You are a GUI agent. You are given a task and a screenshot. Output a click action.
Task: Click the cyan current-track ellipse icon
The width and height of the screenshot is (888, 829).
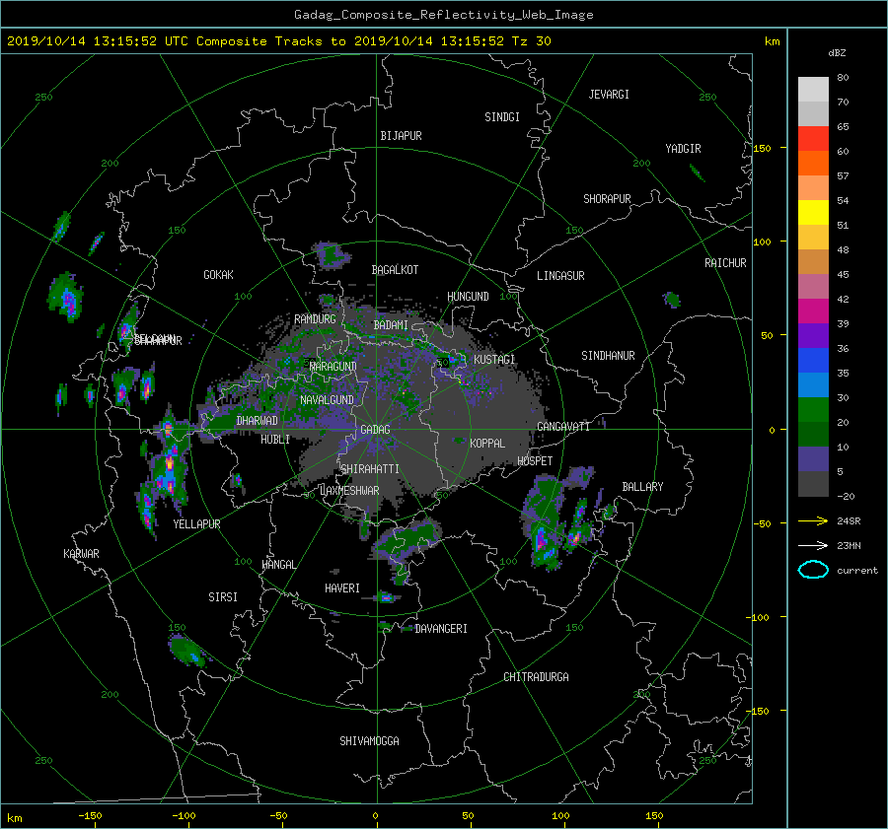point(813,570)
